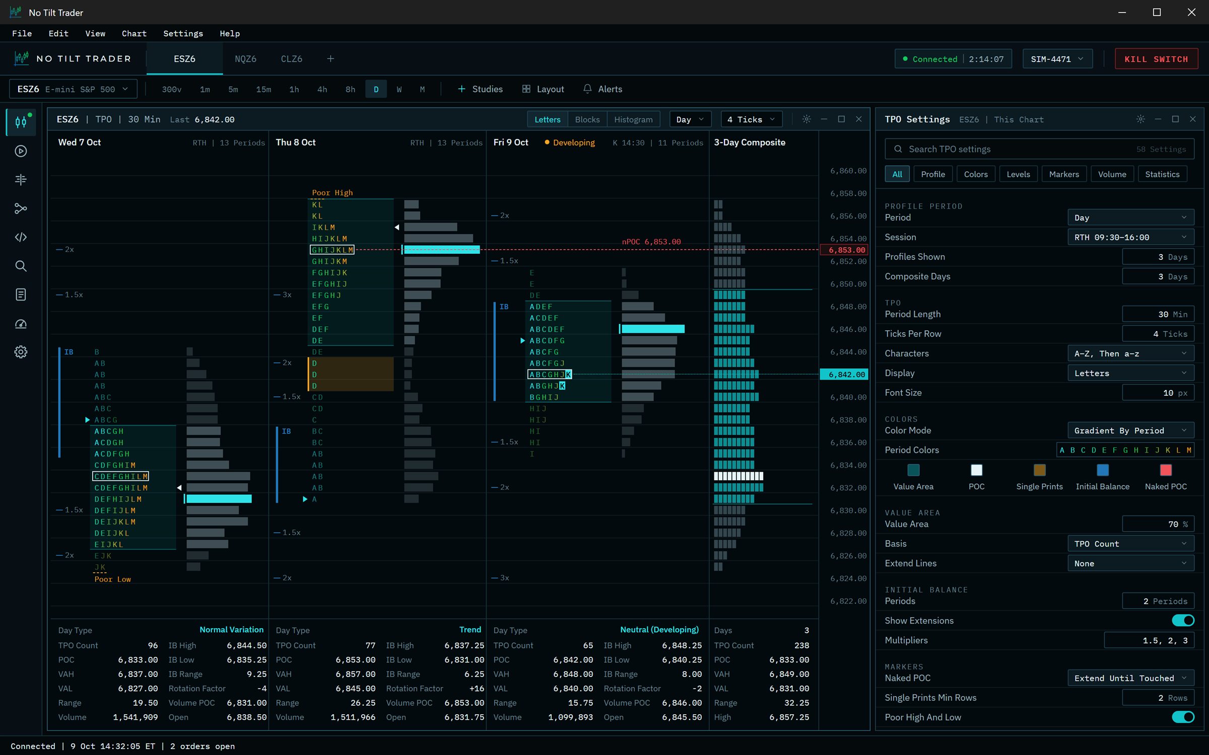
Task: Select the Markers filter tab
Action: pyautogui.click(x=1064, y=174)
